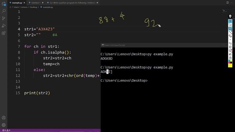Viewport: 235px width, 132px height.
Task: Open the Accounts menu icon
Action: pyautogui.click(x=4, y=118)
